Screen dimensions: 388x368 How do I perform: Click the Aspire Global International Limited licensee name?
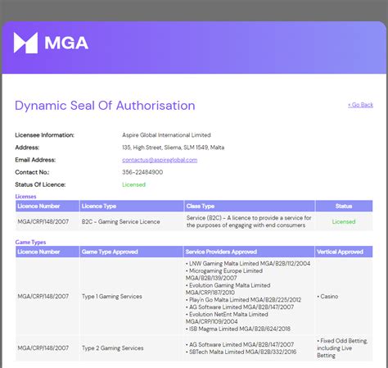coord(166,135)
